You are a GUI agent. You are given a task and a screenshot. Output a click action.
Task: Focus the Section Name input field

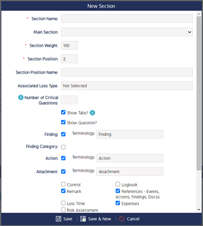tap(127, 19)
